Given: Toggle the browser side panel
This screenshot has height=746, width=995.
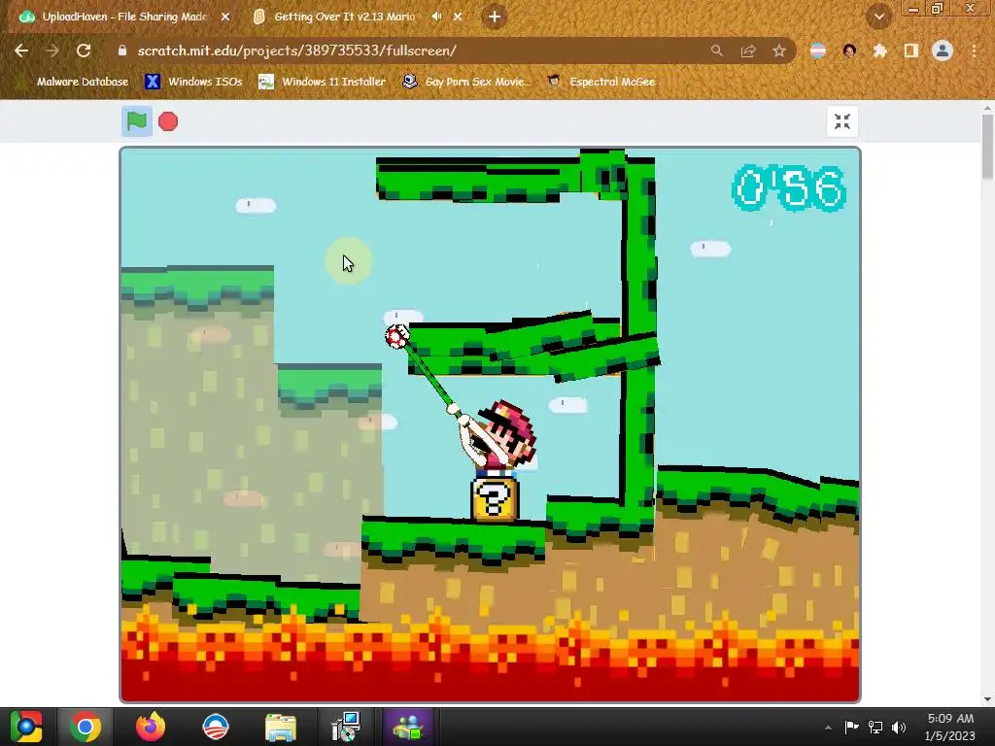Looking at the screenshot, I should [911, 51].
